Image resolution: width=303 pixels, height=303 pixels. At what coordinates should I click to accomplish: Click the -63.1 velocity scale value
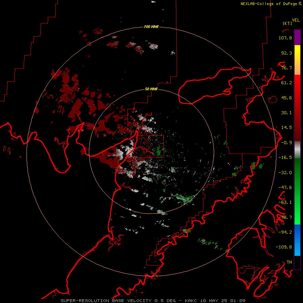[285, 202]
